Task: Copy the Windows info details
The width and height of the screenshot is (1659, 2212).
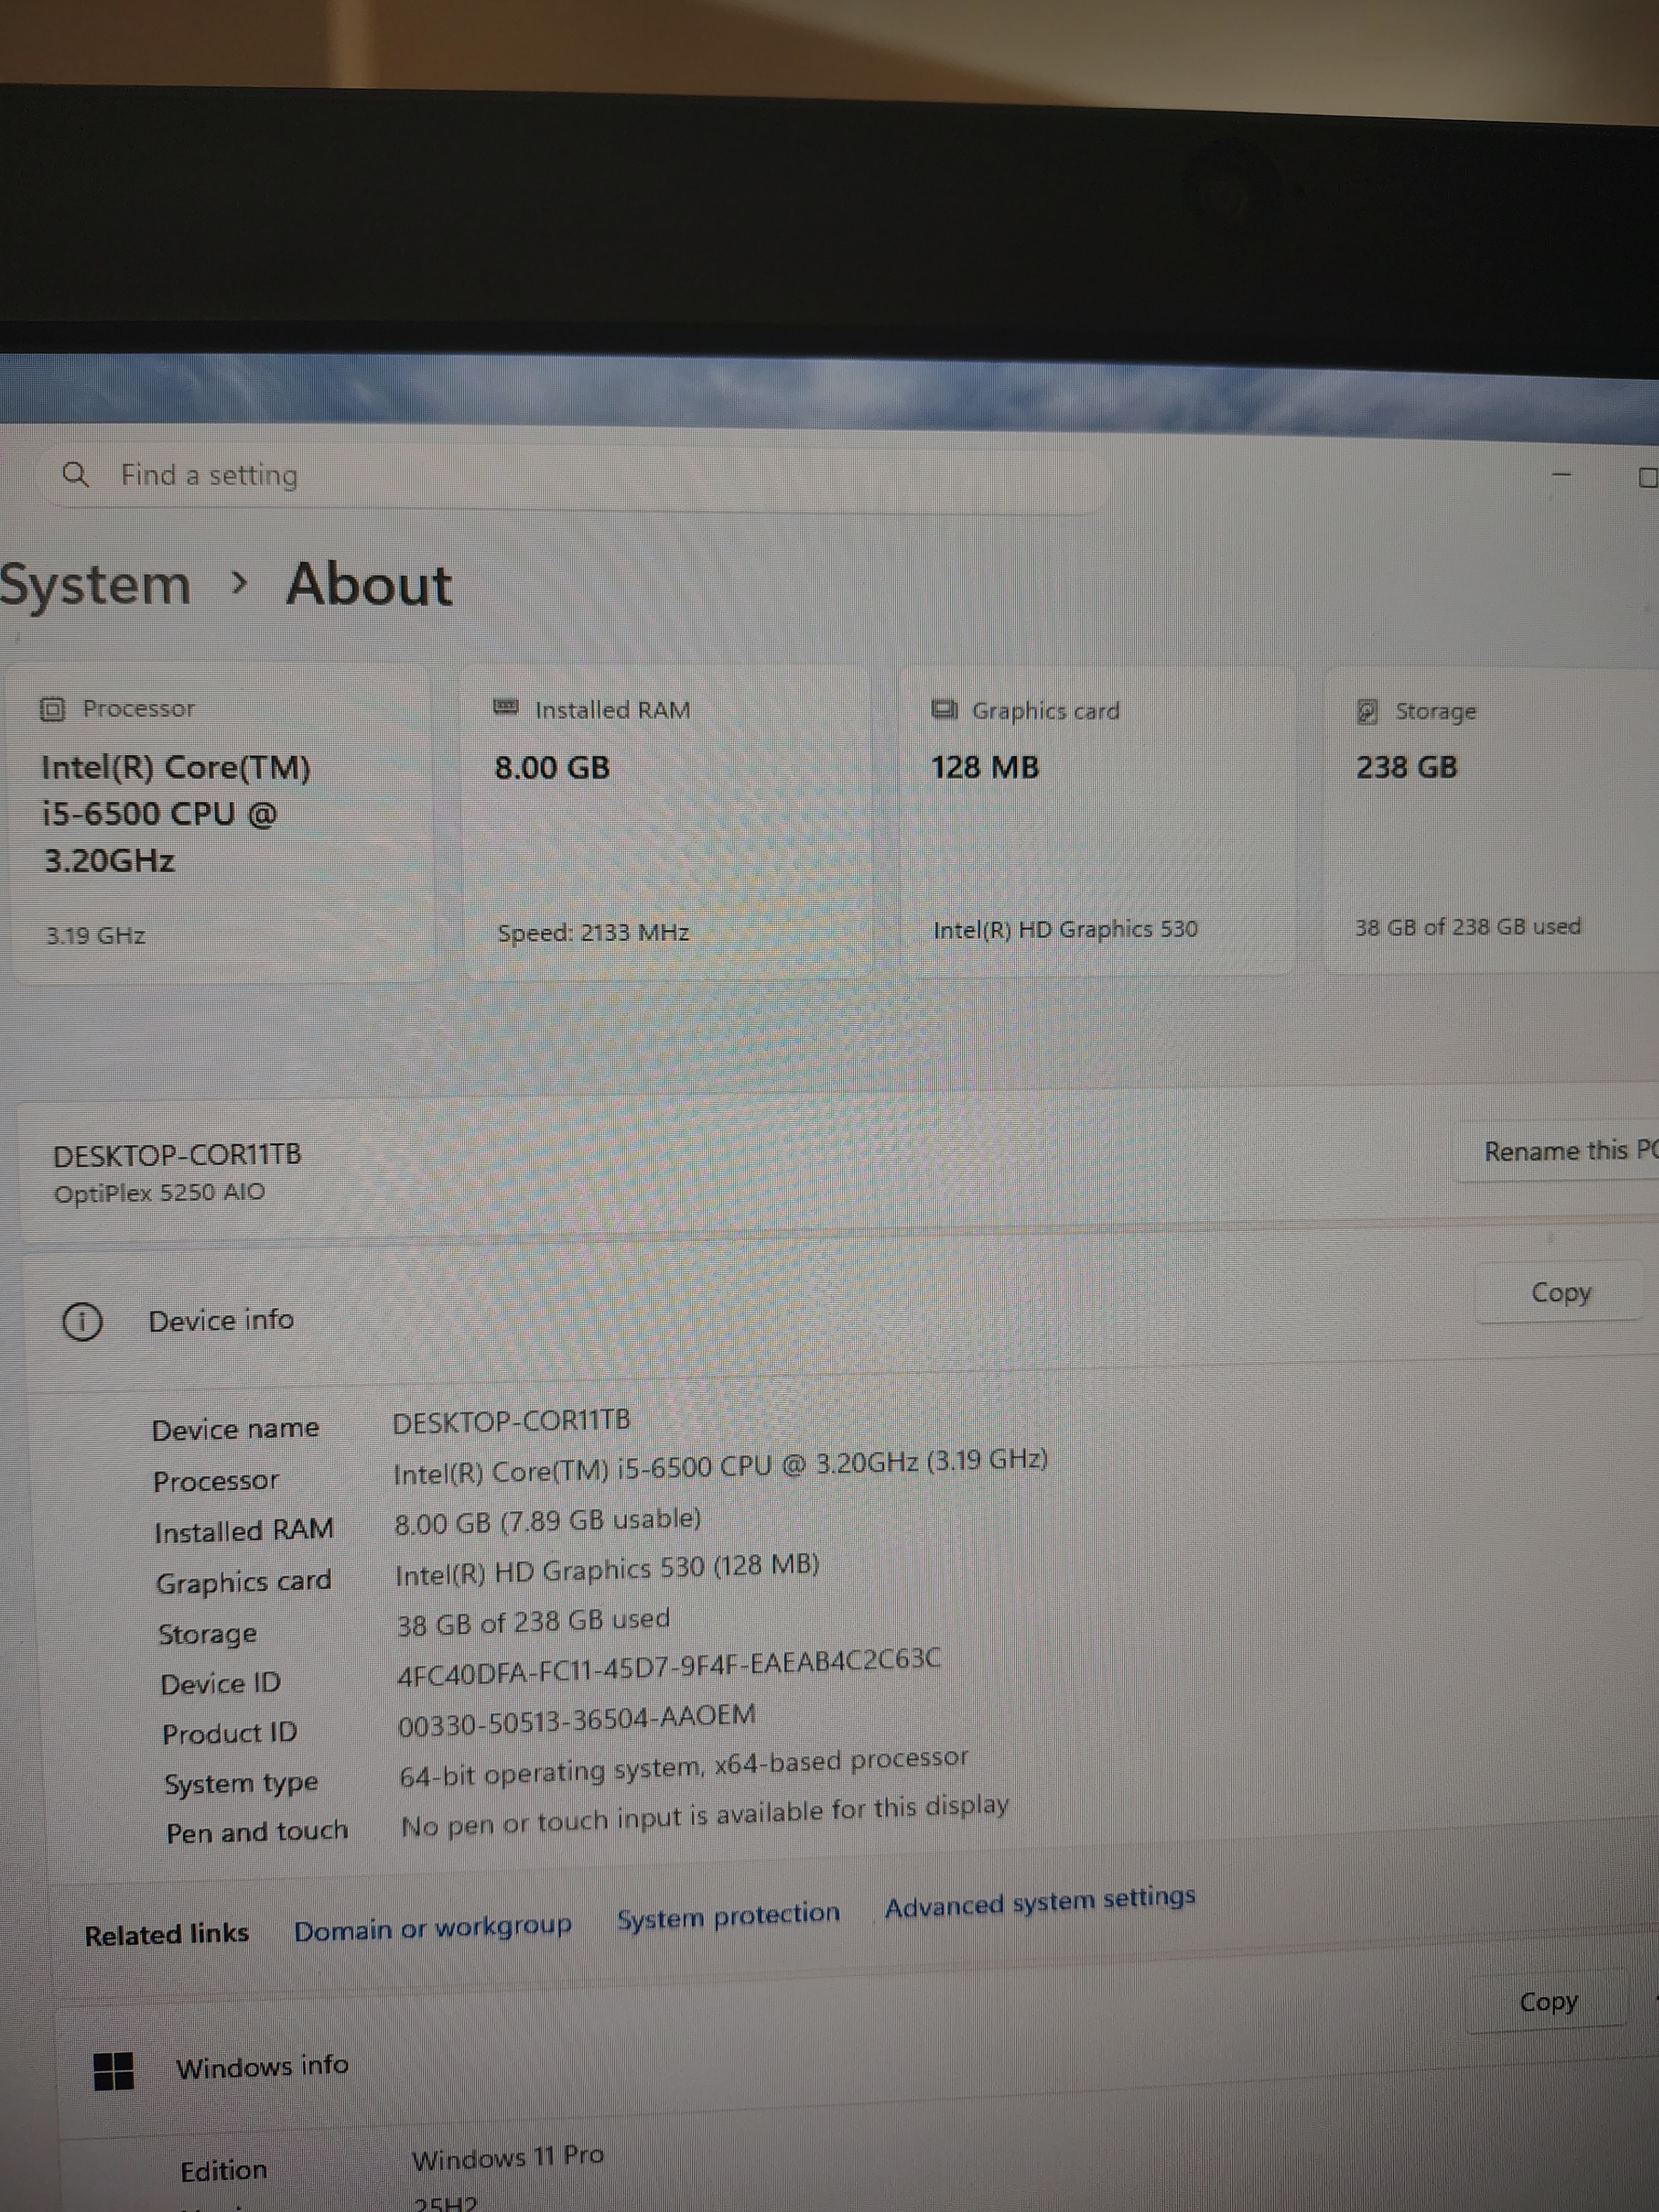Action: point(1548,2002)
